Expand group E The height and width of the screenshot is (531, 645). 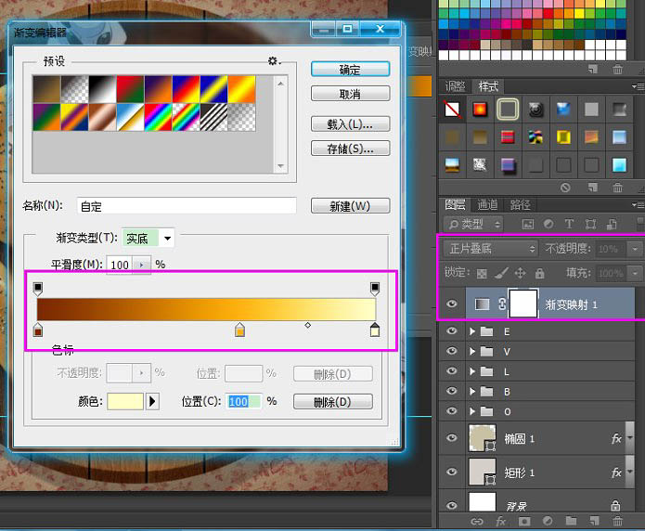click(x=472, y=331)
